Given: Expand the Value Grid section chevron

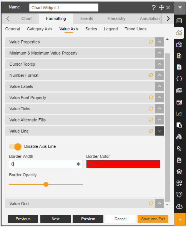Looking at the screenshot, I should click(x=159, y=204).
